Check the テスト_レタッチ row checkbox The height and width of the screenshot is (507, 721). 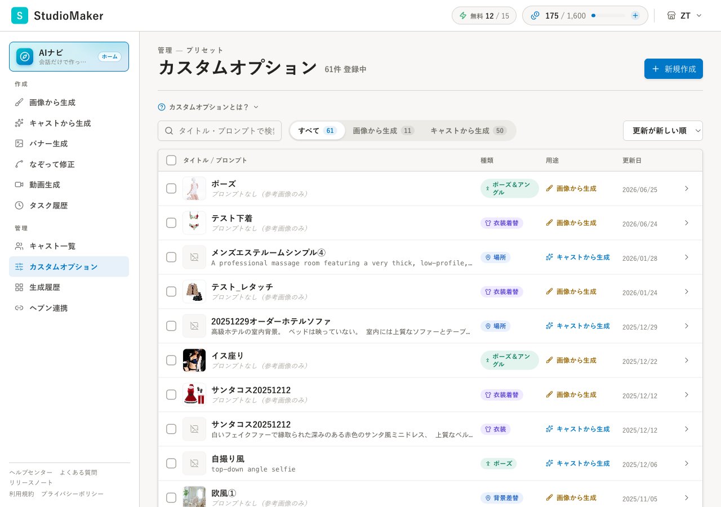[x=171, y=292]
